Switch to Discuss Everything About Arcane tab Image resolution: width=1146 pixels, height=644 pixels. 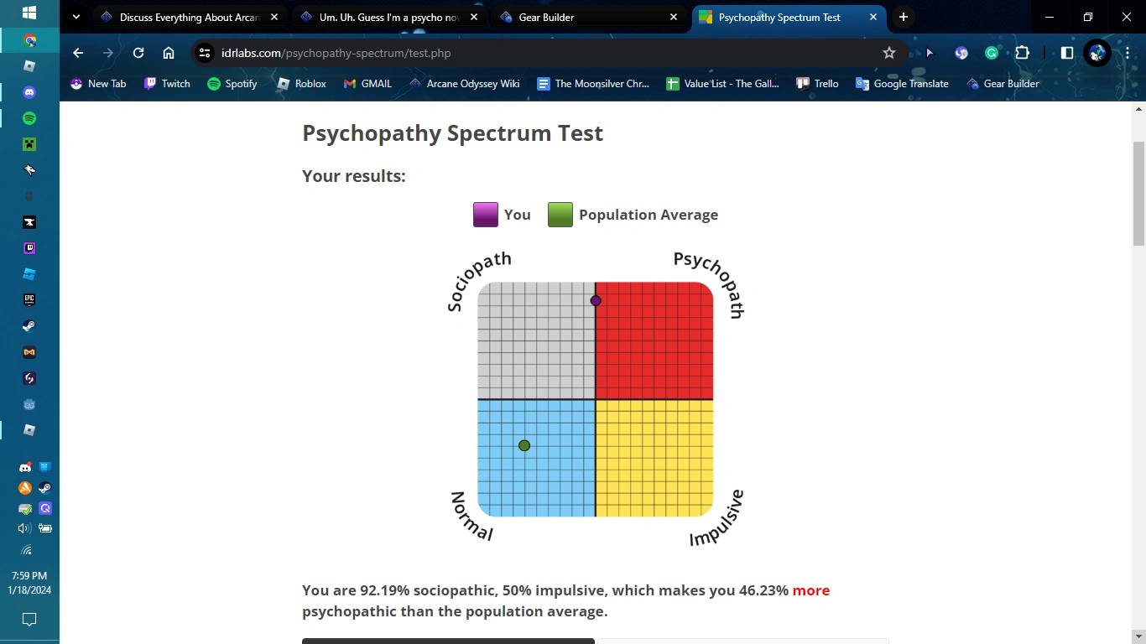[x=189, y=17]
